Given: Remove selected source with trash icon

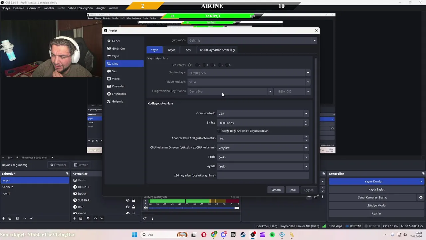Looking at the screenshot, I should (x=81, y=218).
